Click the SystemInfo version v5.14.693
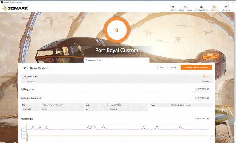 pos(45,109)
